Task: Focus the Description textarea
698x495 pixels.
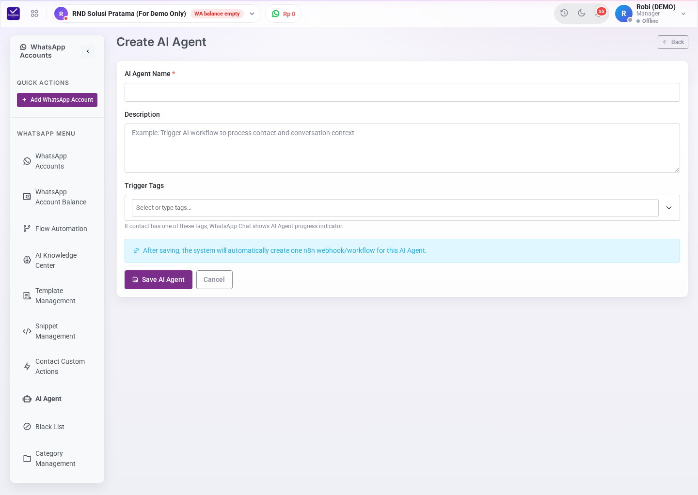Action: pyautogui.click(x=402, y=148)
